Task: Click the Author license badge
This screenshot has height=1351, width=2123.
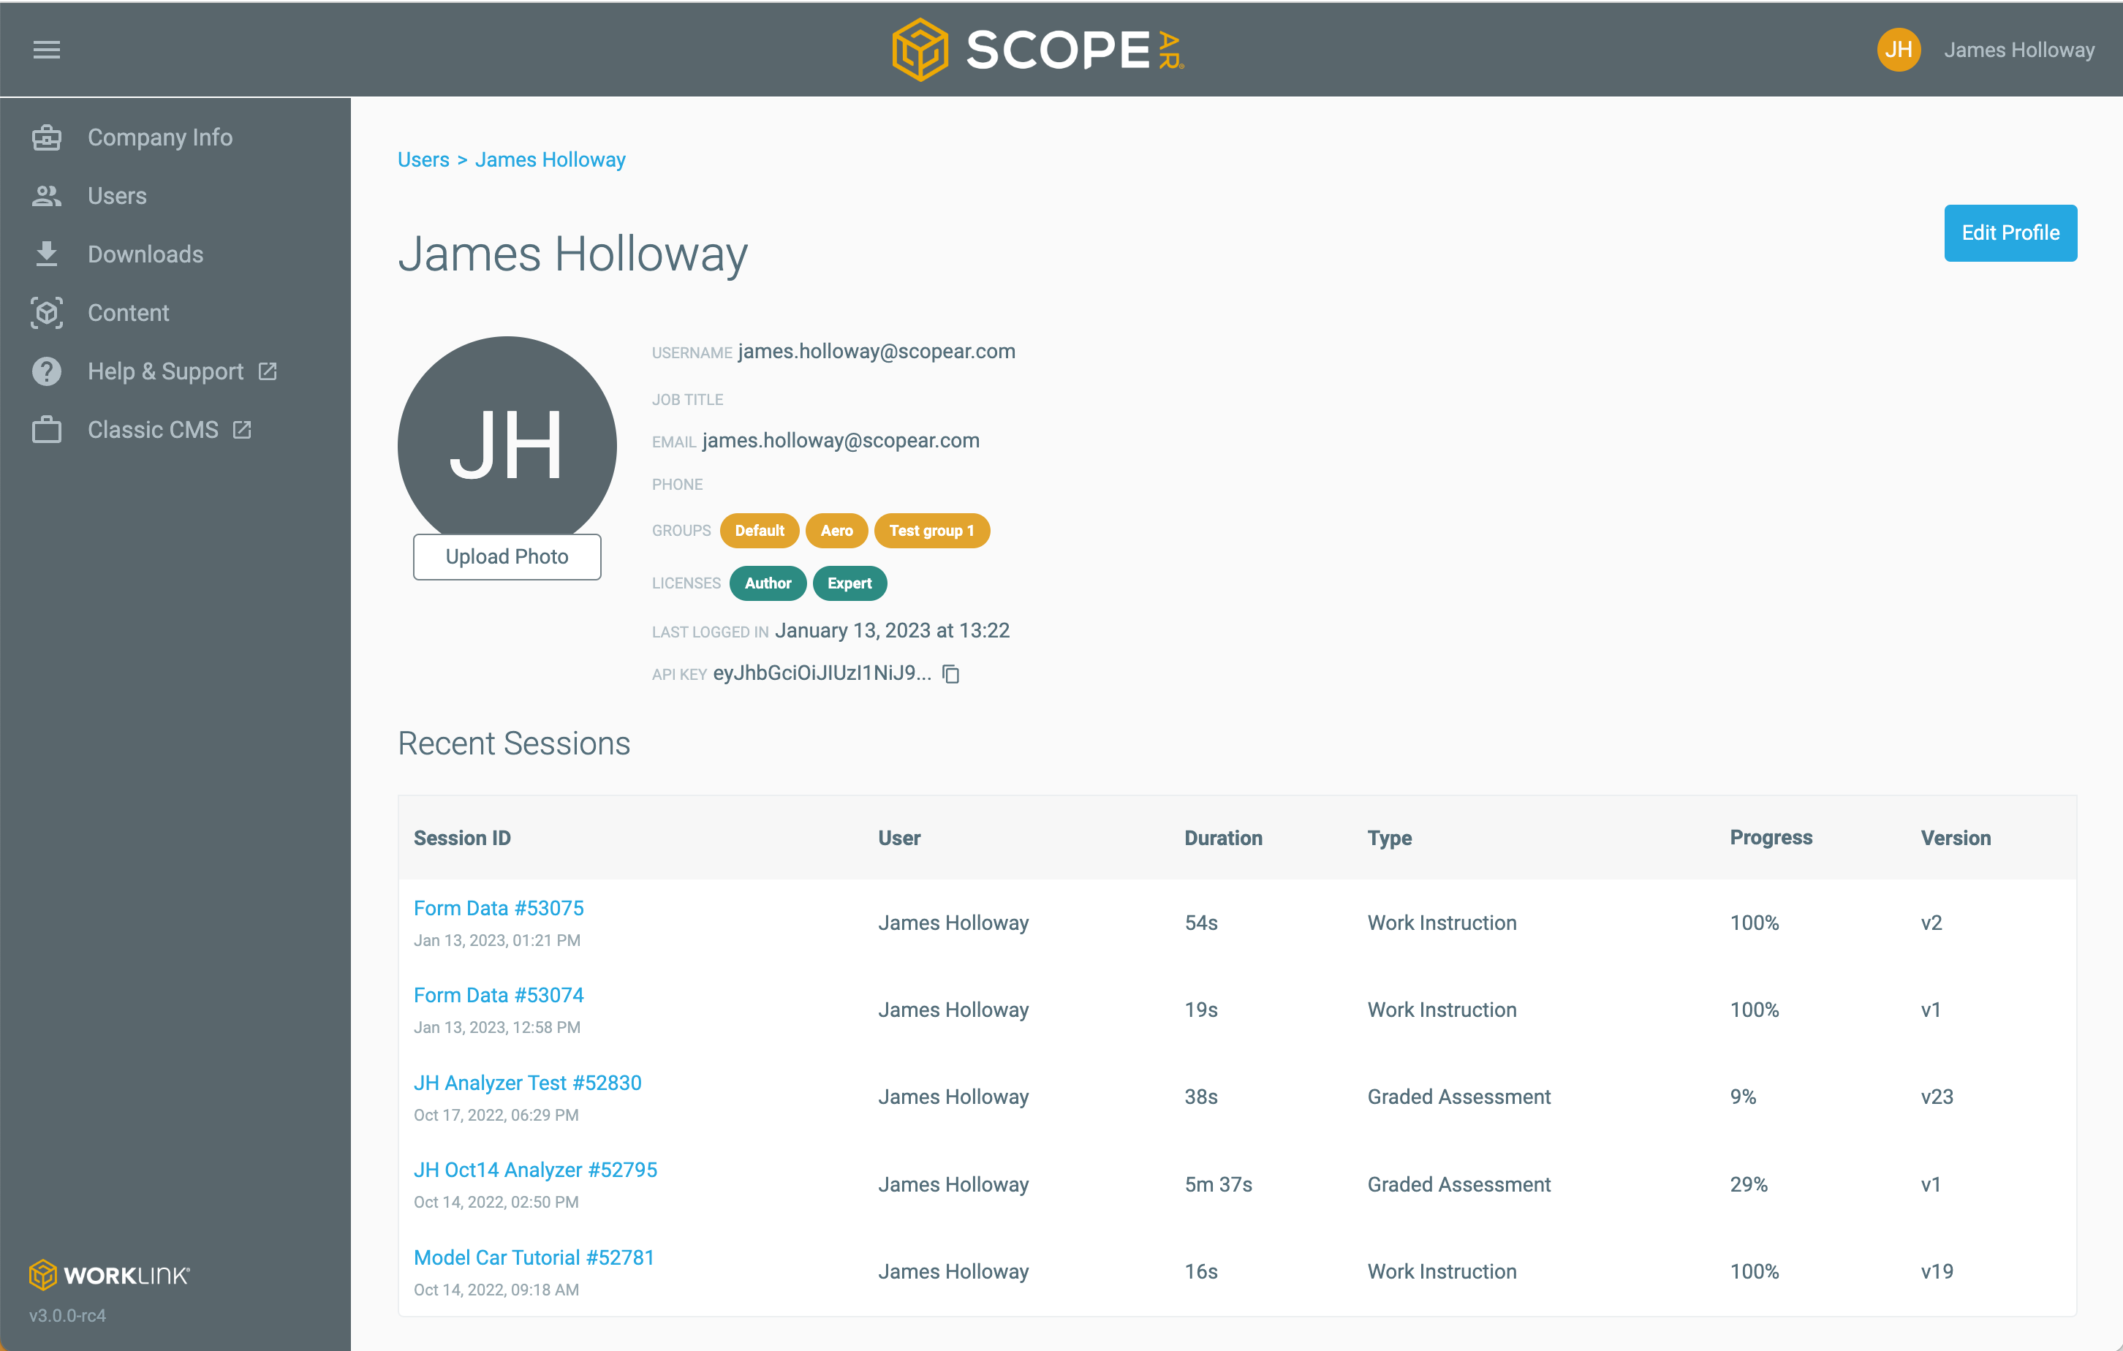Action: tap(768, 583)
